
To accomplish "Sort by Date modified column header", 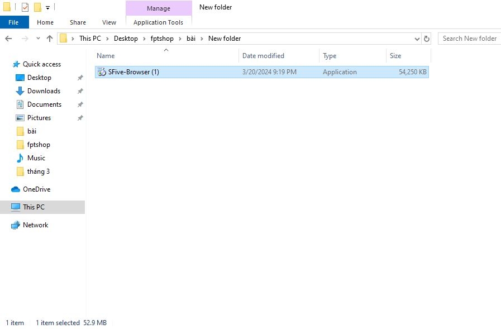I will click(279, 56).
